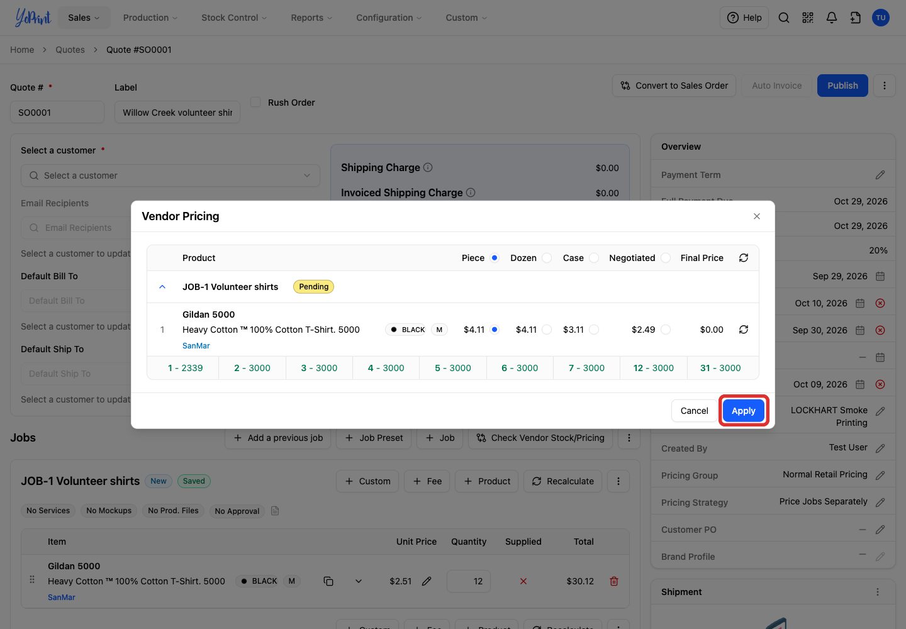Choose the $3.11 case price radio

(x=594, y=330)
